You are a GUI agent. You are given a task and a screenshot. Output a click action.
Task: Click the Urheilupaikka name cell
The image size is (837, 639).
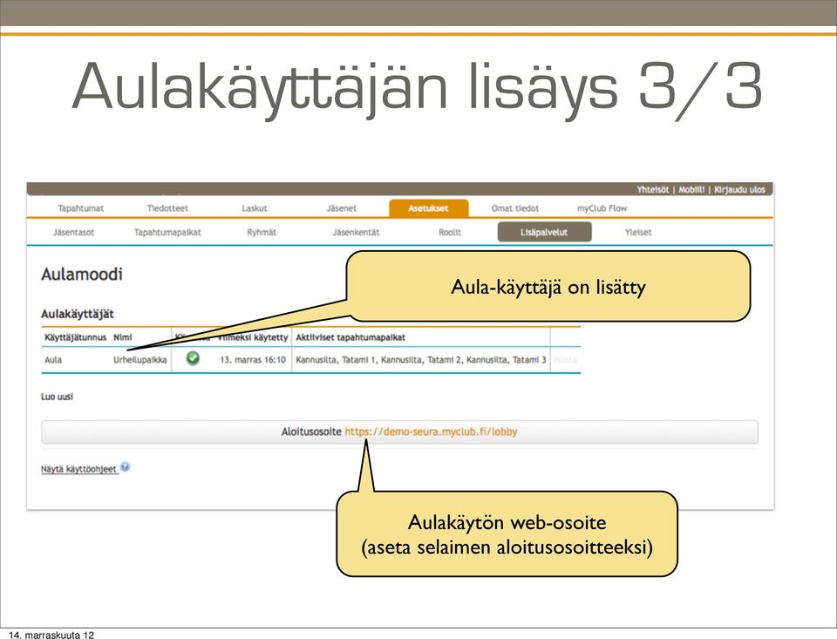[x=139, y=360]
